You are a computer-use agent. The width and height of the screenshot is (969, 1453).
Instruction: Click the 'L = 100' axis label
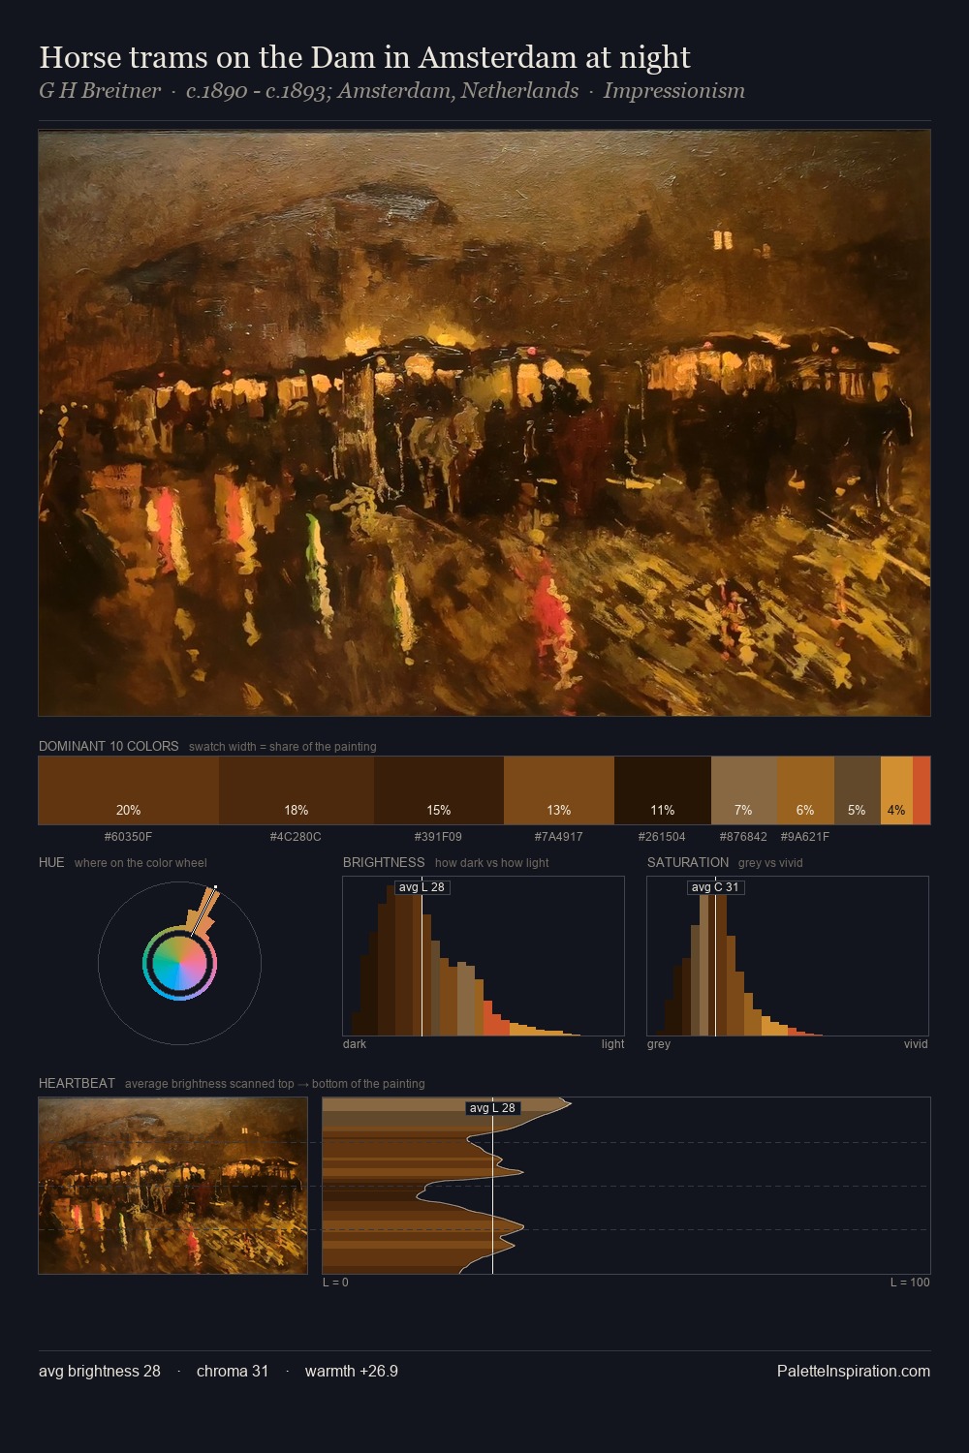910,1283
